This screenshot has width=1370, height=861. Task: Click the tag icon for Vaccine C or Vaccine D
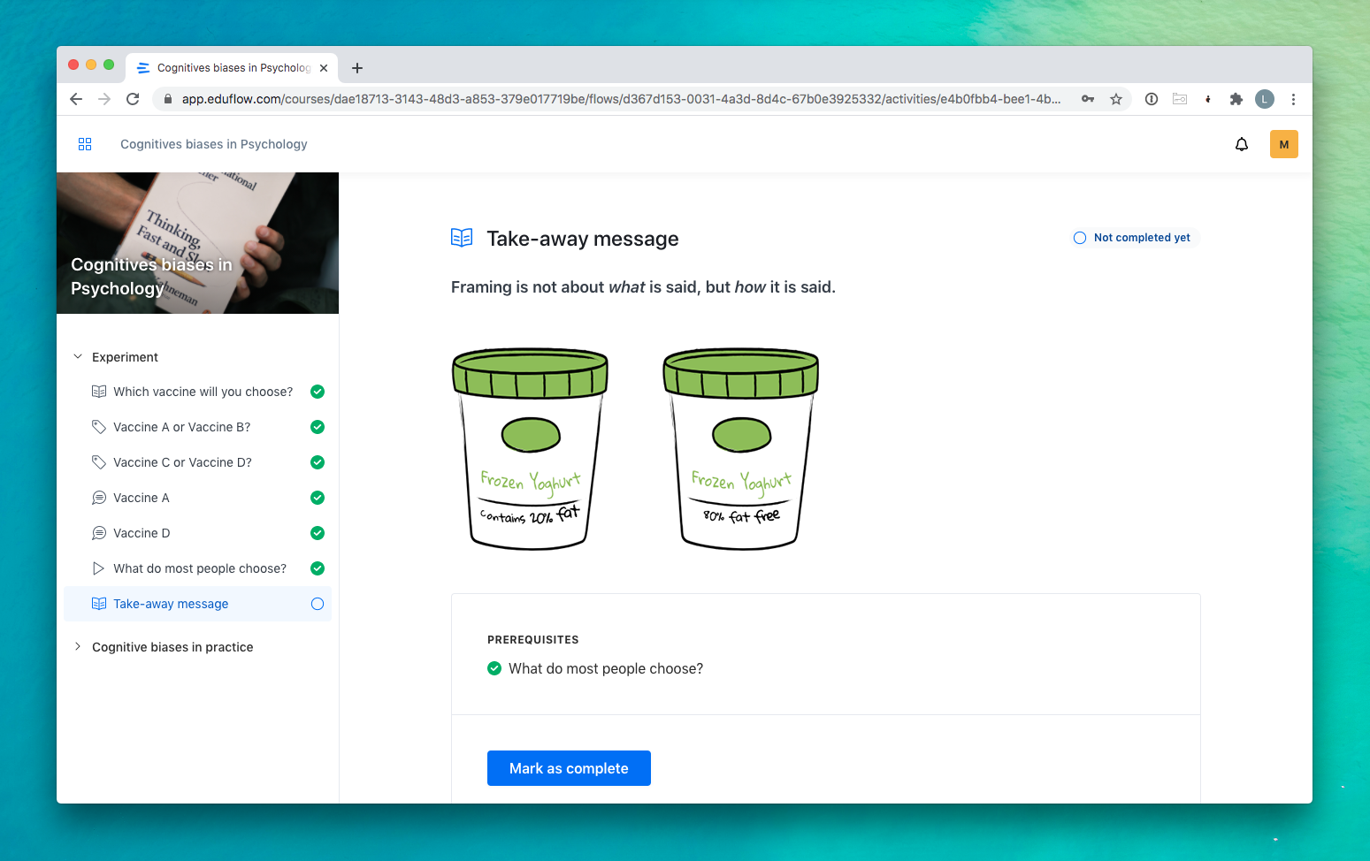click(x=99, y=462)
